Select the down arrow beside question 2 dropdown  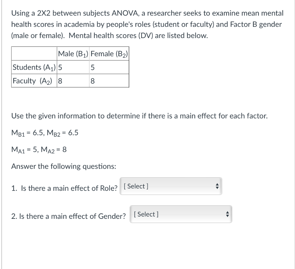point(228,216)
